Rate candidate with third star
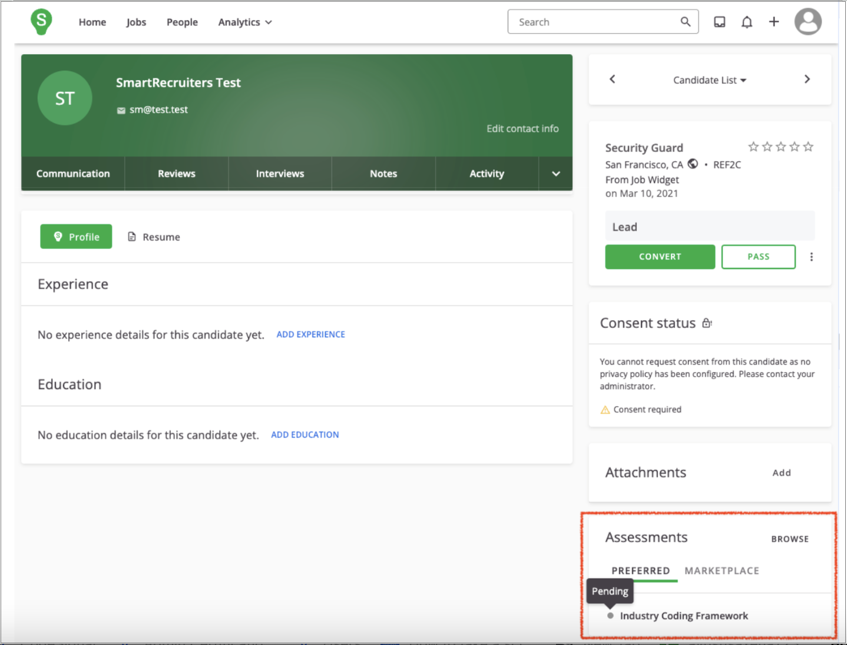847x645 pixels. 780,147
